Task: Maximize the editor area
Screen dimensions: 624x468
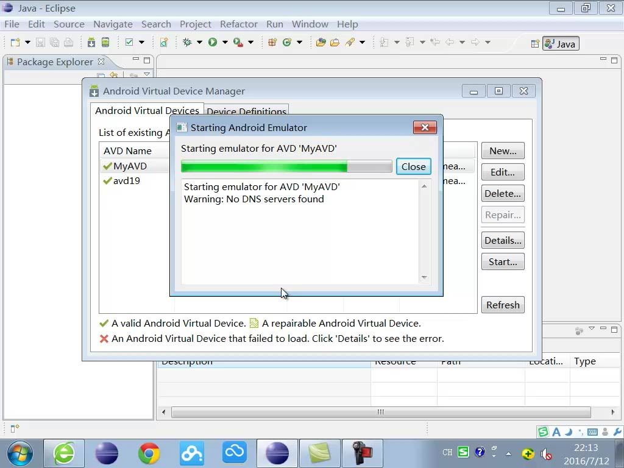Action: (x=614, y=60)
